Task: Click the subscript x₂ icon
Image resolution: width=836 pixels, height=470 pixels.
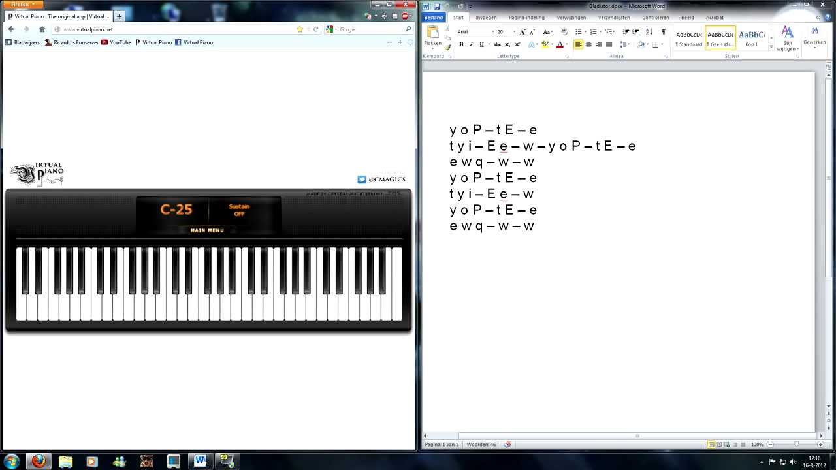Action: pos(507,44)
